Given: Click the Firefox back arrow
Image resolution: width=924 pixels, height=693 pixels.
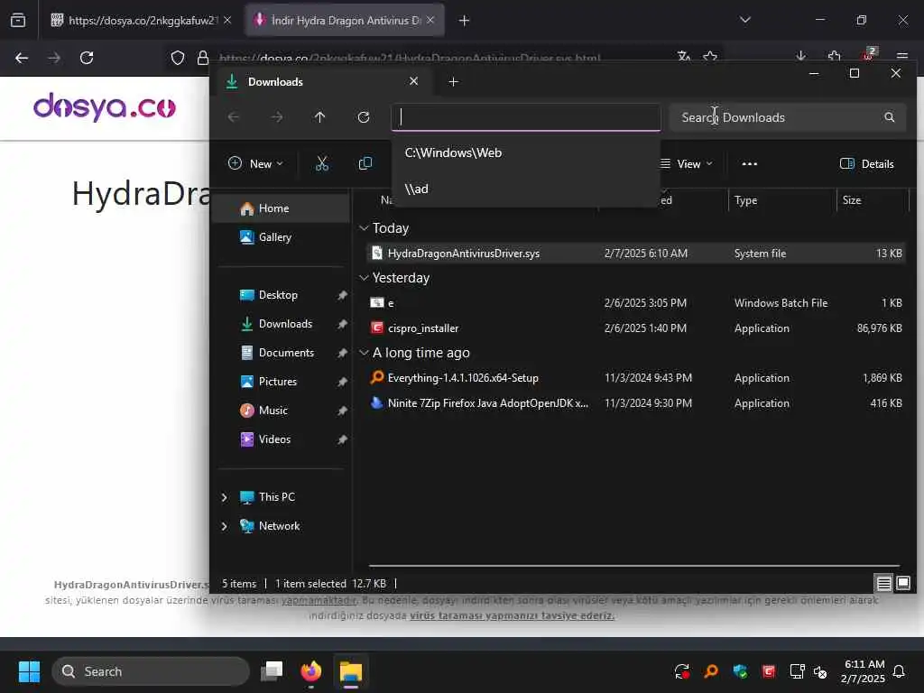Looking at the screenshot, I should tap(22, 58).
